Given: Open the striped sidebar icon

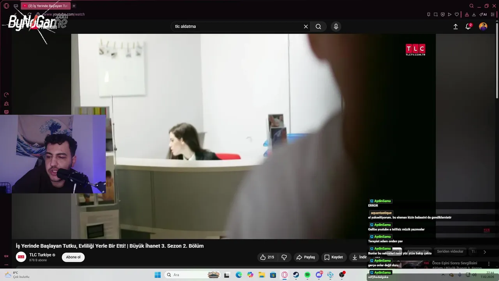Looking at the screenshot, I should point(6,112).
